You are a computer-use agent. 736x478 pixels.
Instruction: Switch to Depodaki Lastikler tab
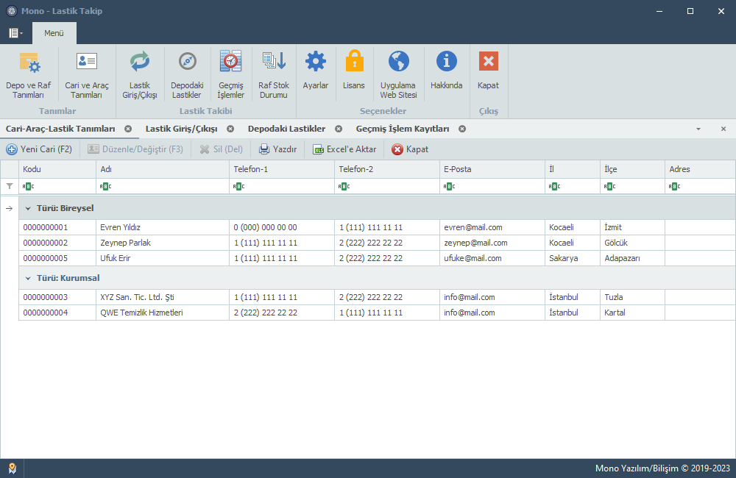pos(286,129)
